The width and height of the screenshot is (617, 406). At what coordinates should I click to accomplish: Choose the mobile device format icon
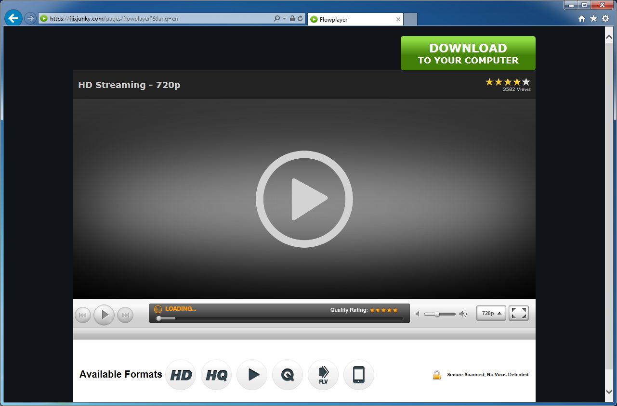click(358, 375)
